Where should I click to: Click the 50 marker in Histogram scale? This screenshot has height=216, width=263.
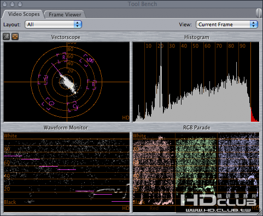pyautogui.click(x=196, y=46)
